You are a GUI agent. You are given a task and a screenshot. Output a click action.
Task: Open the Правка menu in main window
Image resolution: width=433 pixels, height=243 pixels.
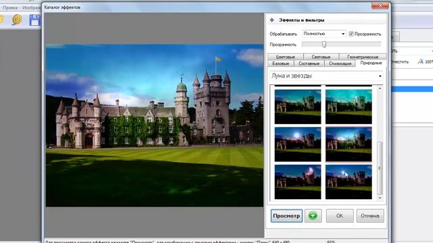(x=10, y=7)
